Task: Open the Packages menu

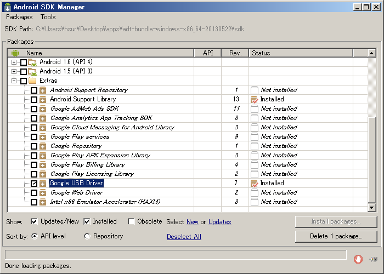Action: coord(19,18)
